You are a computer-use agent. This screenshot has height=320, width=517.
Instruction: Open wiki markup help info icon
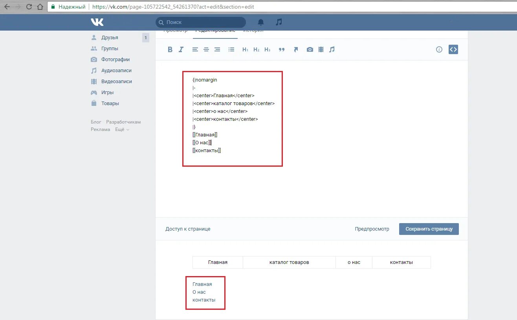pyautogui.click(x=439, y=49)
